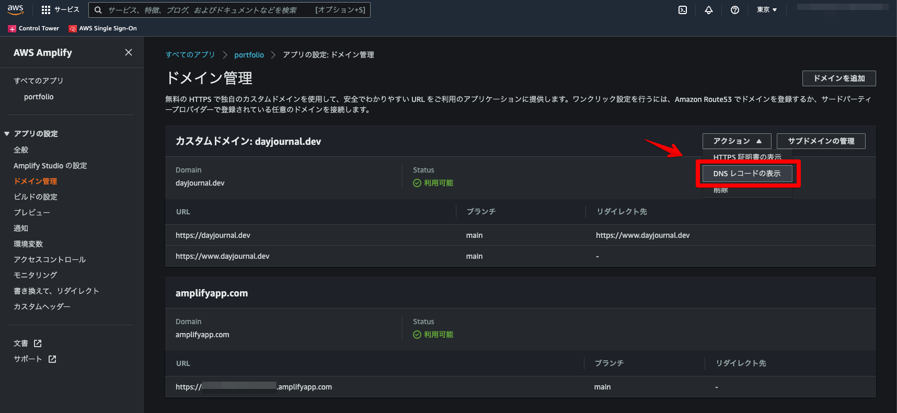Click サブドメインの管理 button

point(821,141)
